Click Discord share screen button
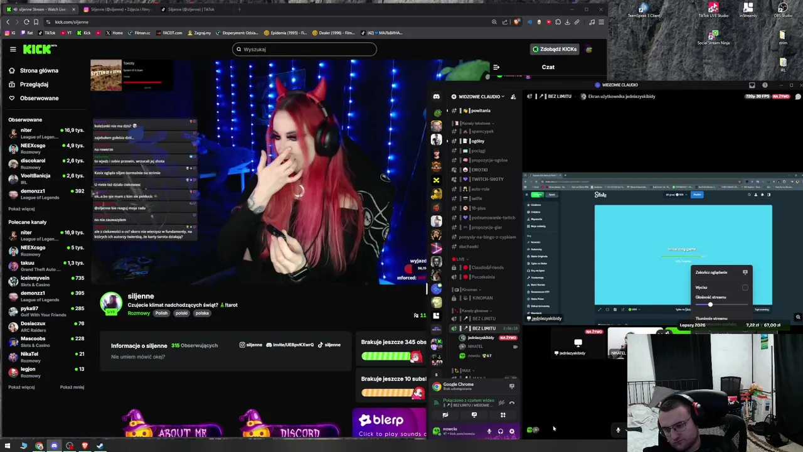Screen dimensions: 803x452 [474, 415]
